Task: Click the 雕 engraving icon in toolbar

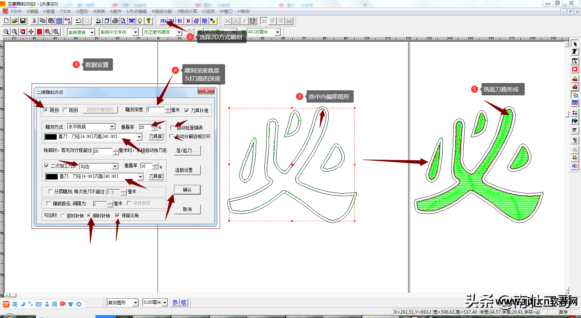Action: click(x=205, y=21)
